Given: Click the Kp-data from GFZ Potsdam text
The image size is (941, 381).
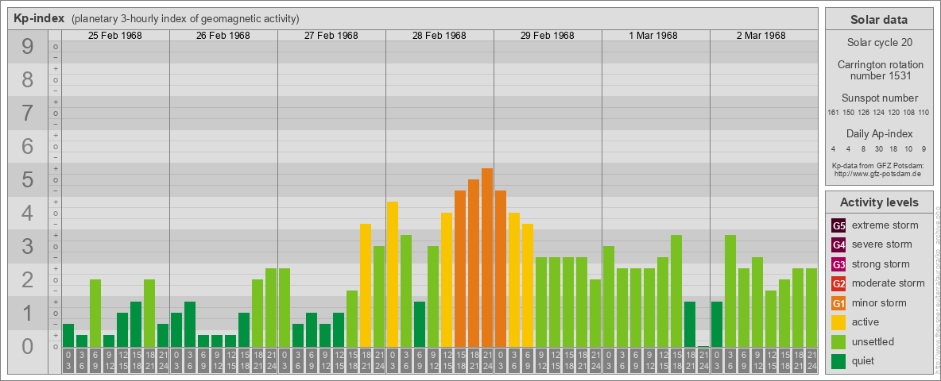Looking at the screenshot, I should 878,165.
